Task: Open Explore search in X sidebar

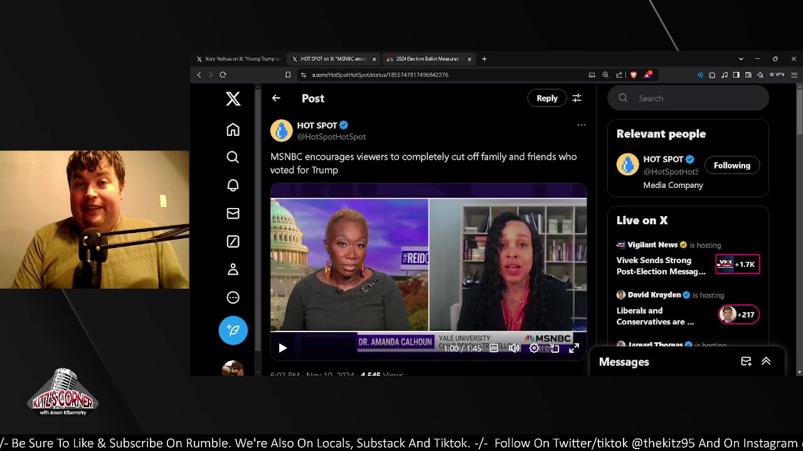Action: click(x=233, y=157)
